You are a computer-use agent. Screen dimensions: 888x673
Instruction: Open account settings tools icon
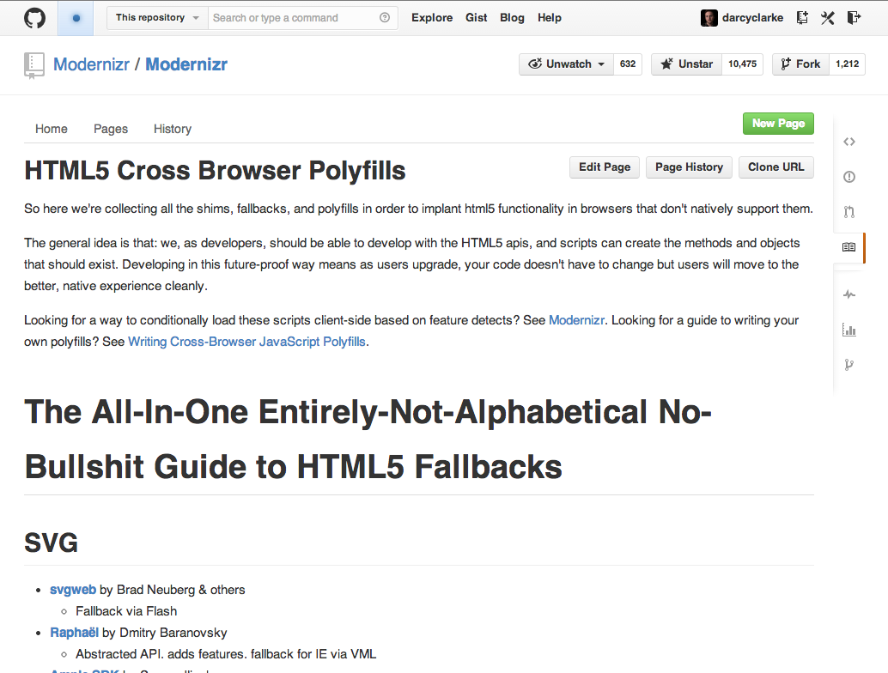(x=827, y=18)
